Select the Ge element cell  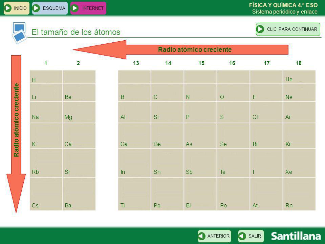[168, 136]
